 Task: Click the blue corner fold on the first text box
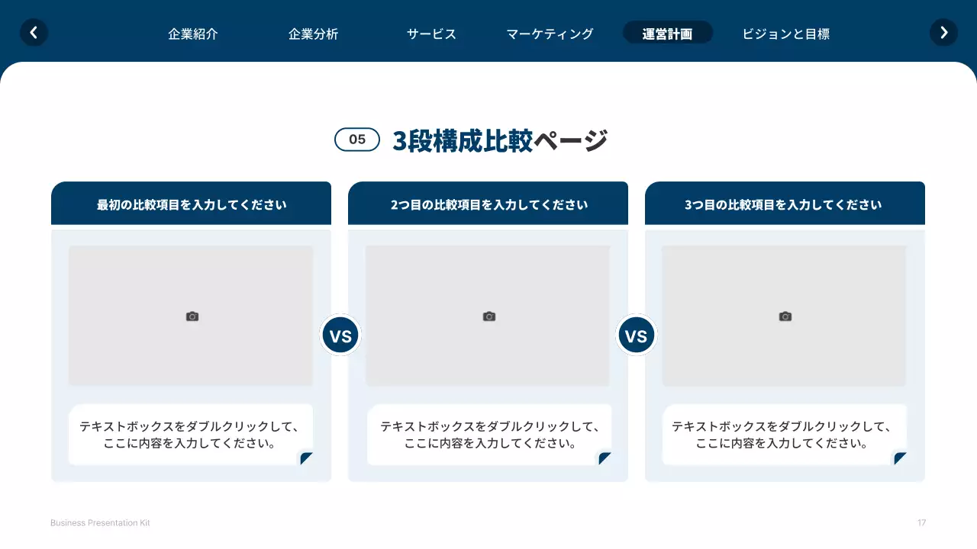pos(307,458)
